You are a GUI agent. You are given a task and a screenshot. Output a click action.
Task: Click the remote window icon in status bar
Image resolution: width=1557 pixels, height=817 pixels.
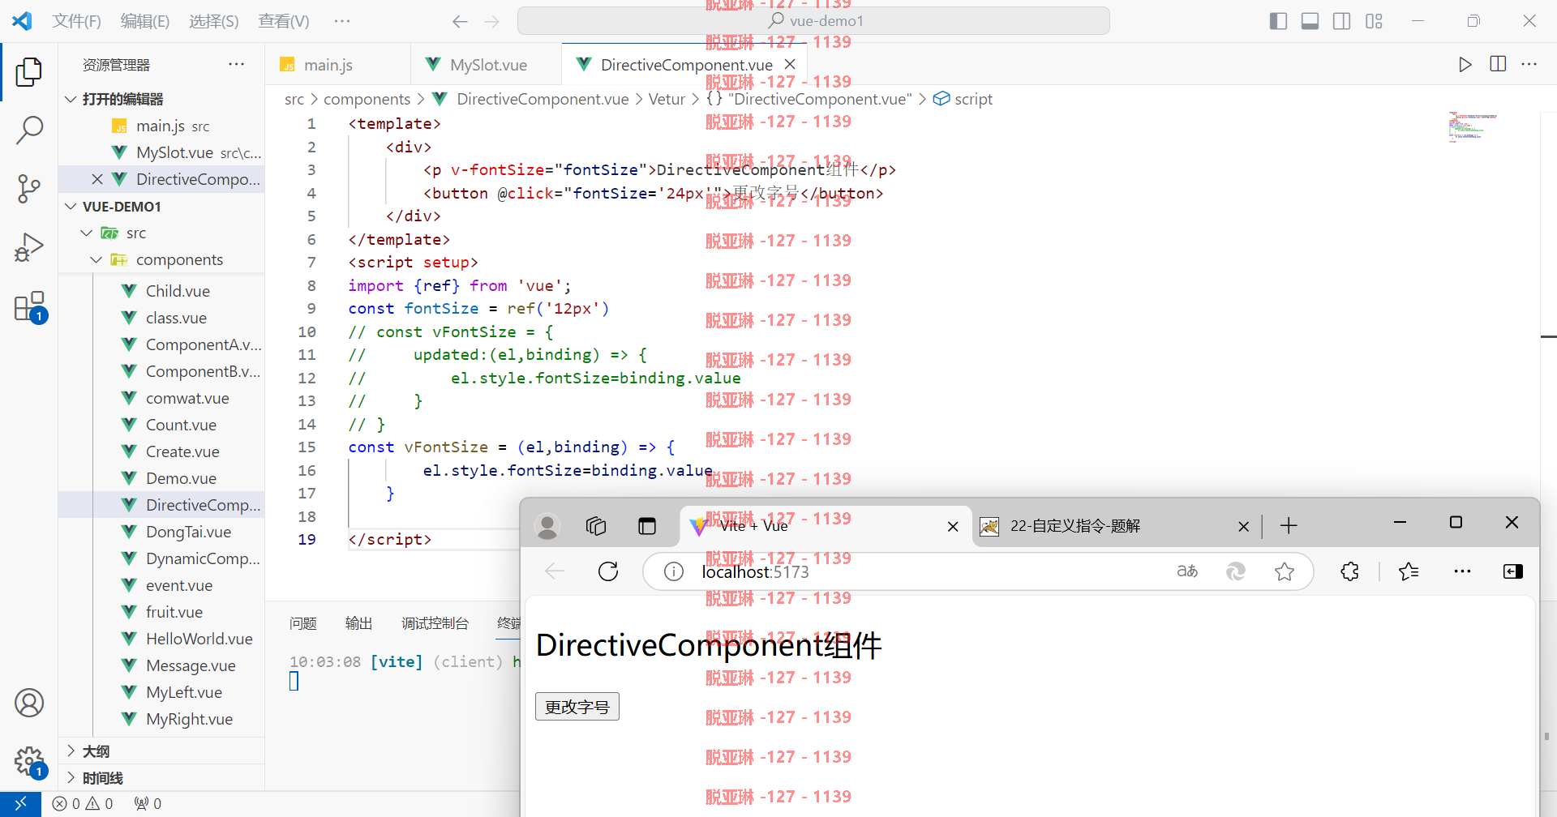[x=20, y=804]
